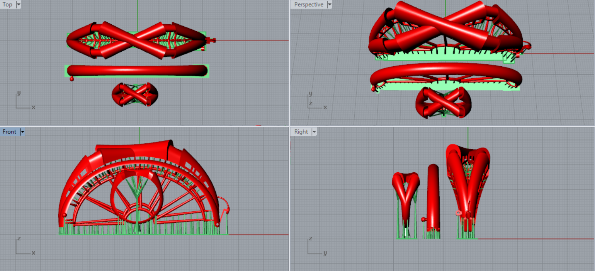Expand the Perspective viewport menu arrow
595x271 pixels.
(329, 5)
